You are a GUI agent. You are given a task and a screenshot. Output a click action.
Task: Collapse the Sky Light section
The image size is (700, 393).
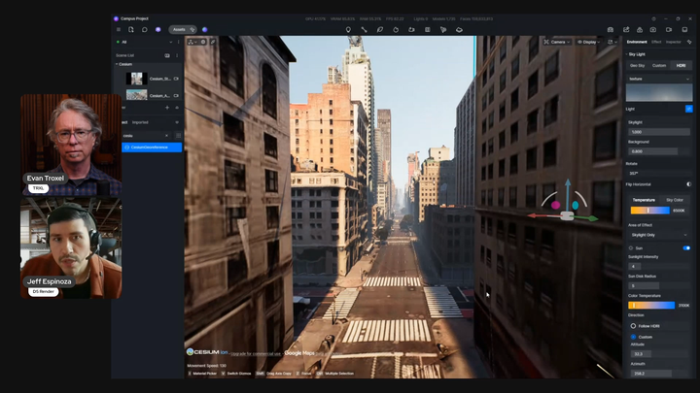(626, 54)
